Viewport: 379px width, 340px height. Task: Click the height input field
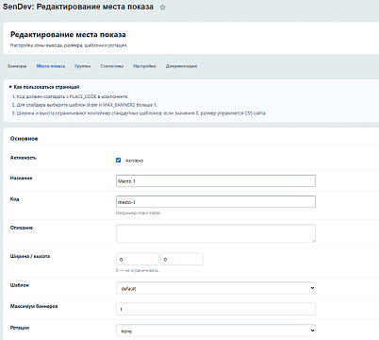[x=182, y=260]
